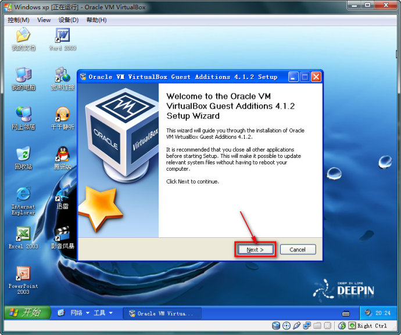
Task: Click the 20:24 clock in the tray
Action: [383, 313]
